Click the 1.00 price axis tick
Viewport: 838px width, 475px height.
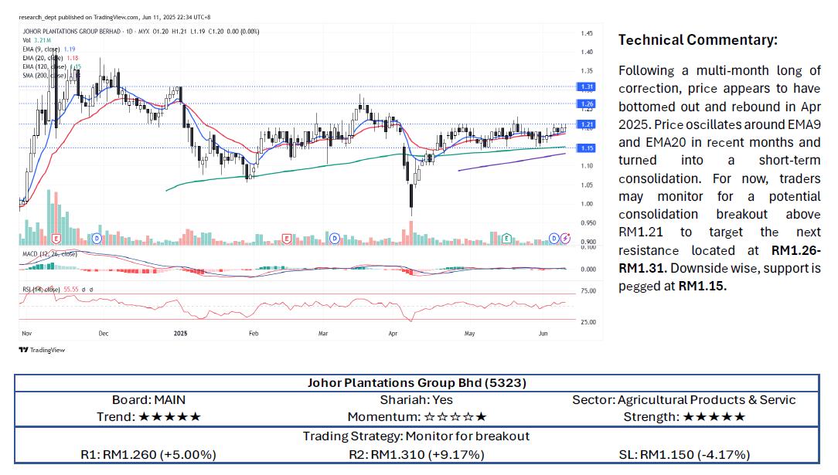pyautogui.click(x=587, y=204)
